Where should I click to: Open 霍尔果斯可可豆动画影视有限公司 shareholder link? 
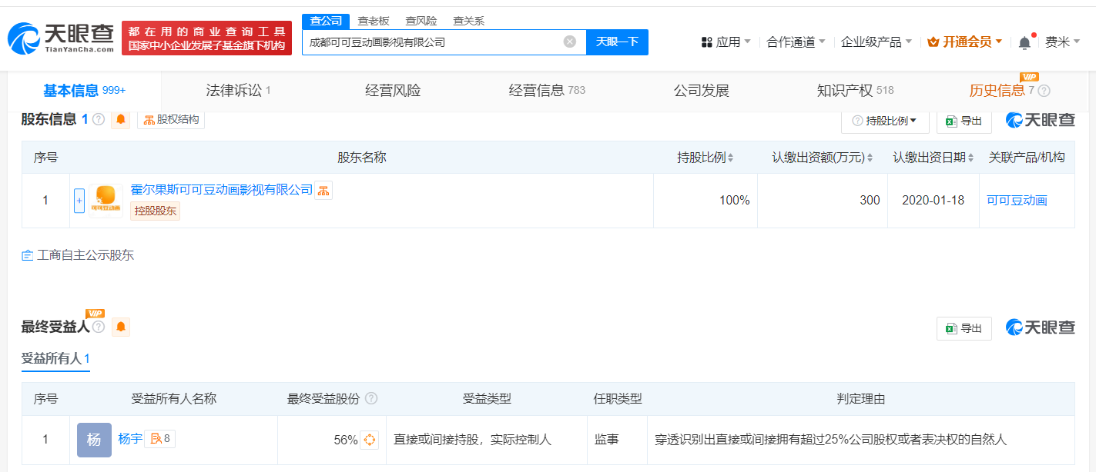pos(222,190)
